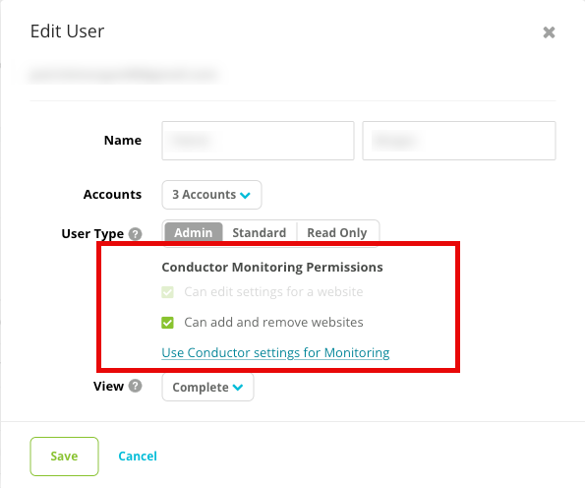Image resolution: width=585 pixels, height=488 pixels.
Task: Click the 'Can add and remove websites' label text
Action: [273, 323]
